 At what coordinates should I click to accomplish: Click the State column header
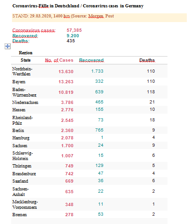click(x=26, y=60)
